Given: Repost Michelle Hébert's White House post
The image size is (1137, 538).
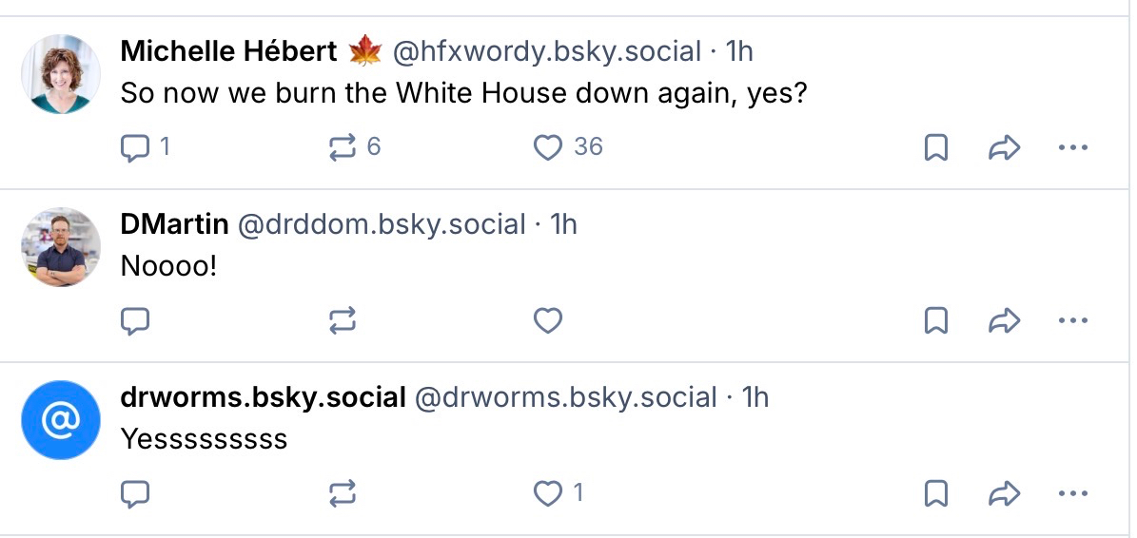Looking at the screenshot, I should coord(343,147).
